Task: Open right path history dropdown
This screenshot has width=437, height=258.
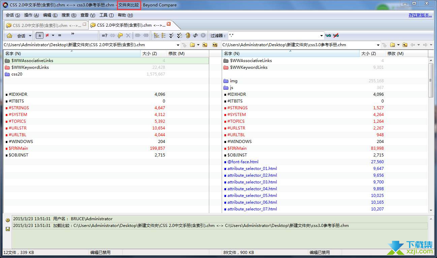Action: [x=378, y=45]
